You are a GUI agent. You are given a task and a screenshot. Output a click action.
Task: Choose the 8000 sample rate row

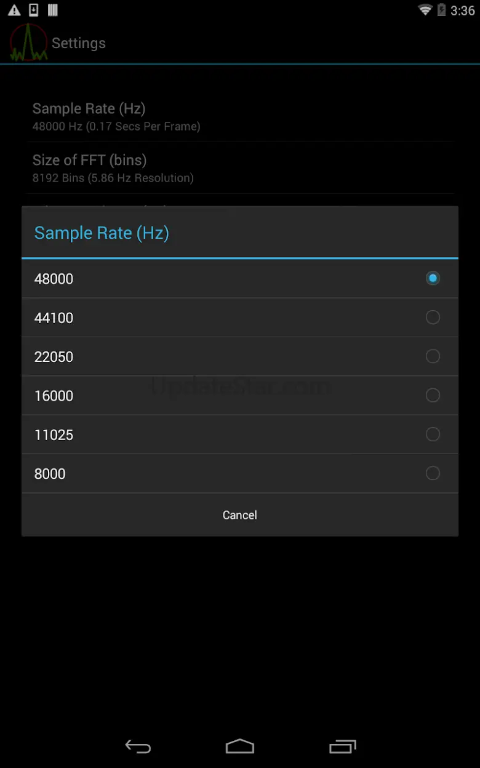[x=239, y=473]
